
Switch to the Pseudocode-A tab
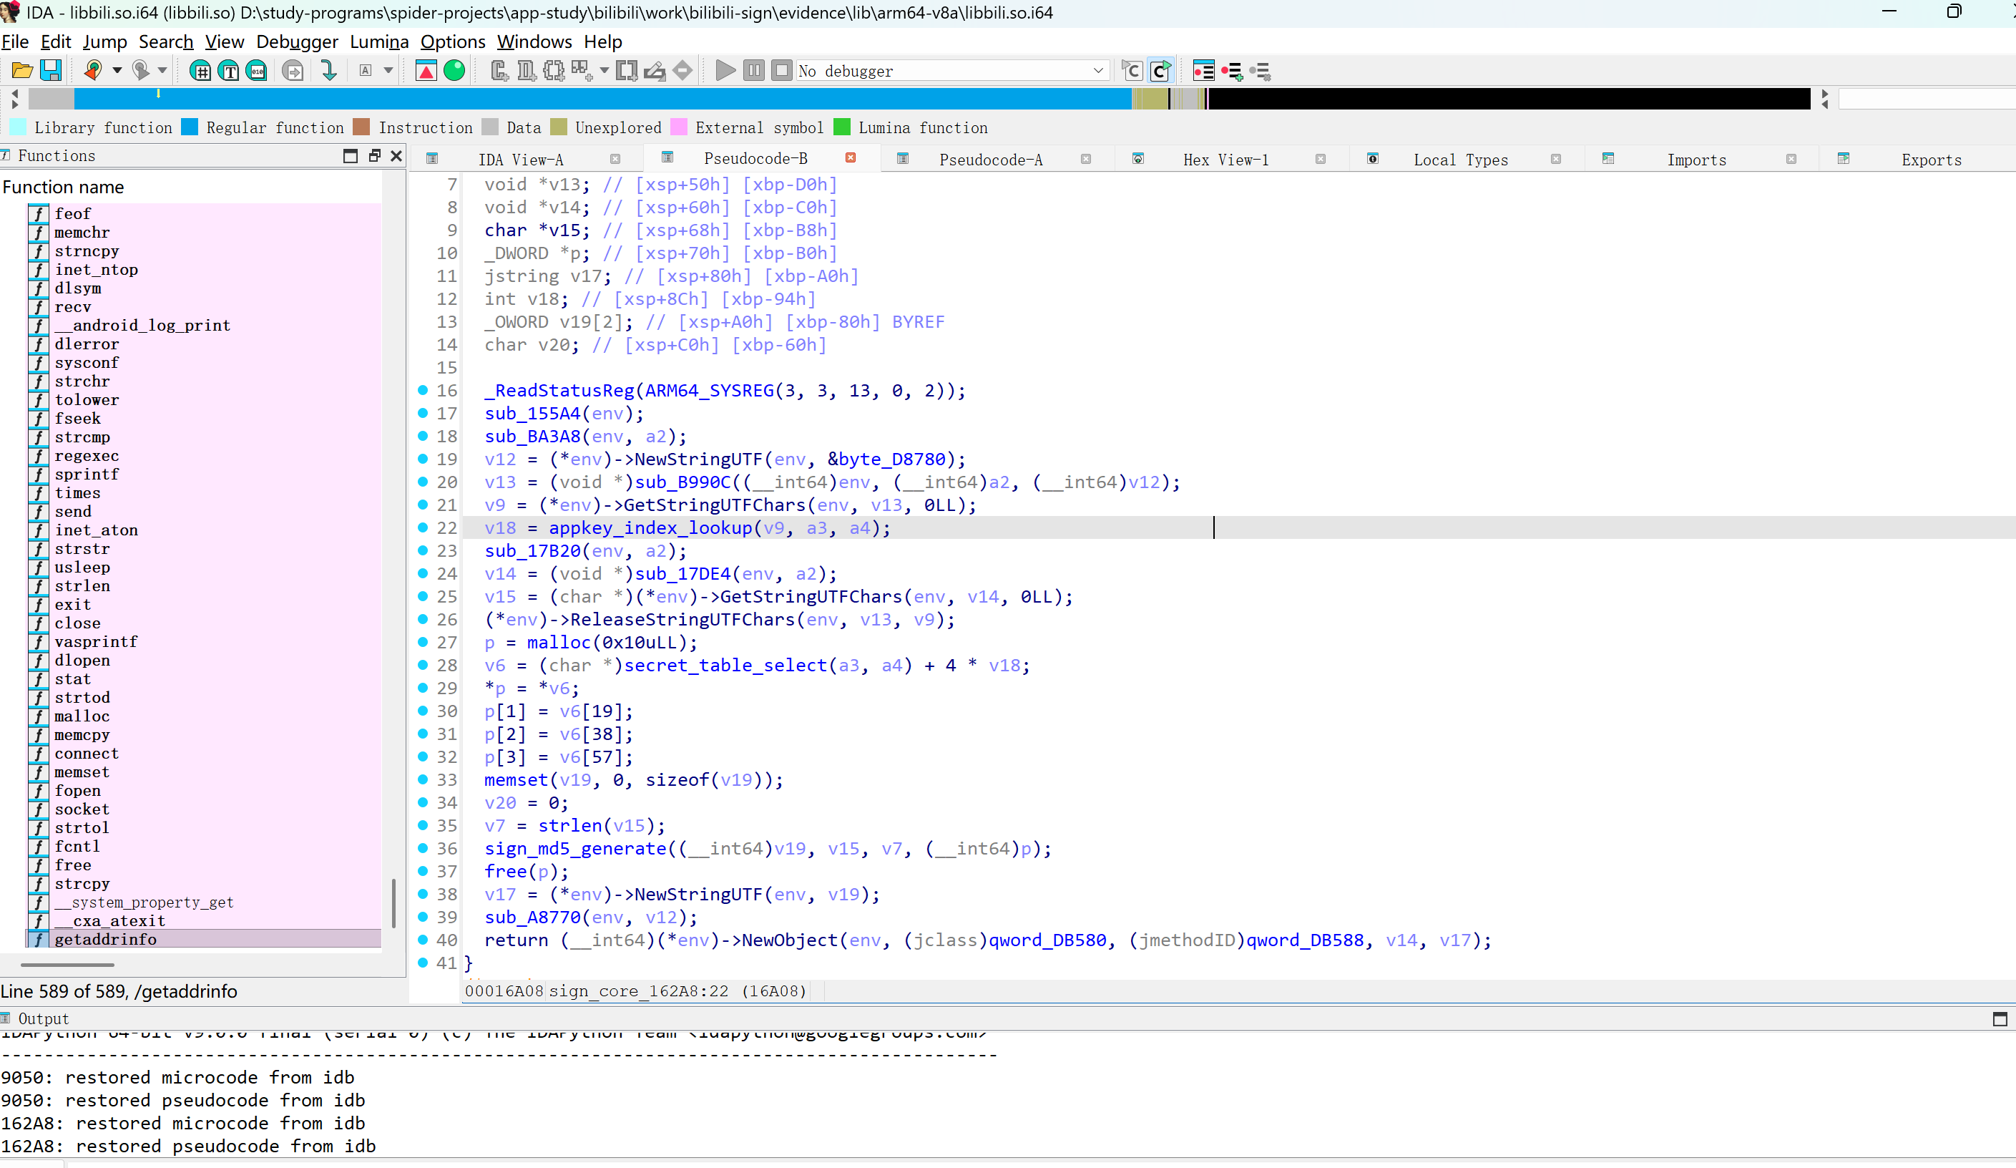pyautogui.click(x=990, y=160)
